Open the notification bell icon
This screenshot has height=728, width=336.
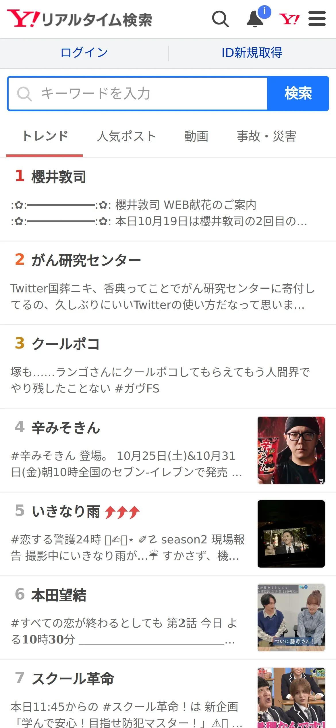click(x=255, y=19)
